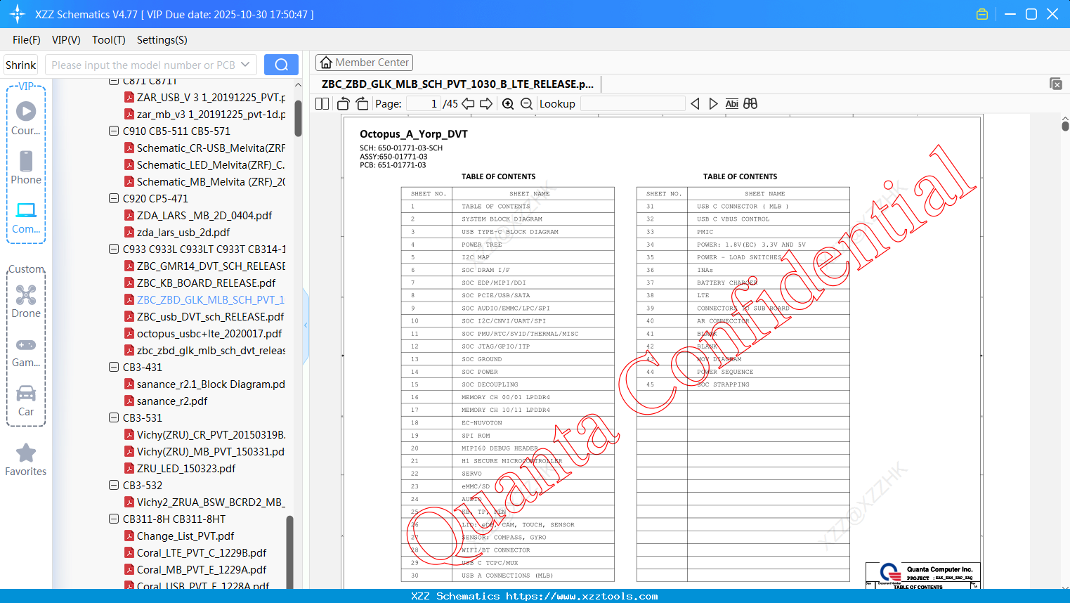Open the Member Center
1070x603 pixels.
(x=364, y=63)
